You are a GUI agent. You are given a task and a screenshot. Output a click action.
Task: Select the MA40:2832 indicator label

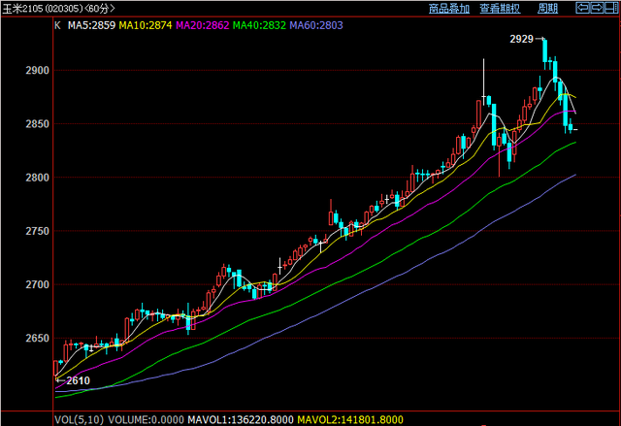point(259,25)
